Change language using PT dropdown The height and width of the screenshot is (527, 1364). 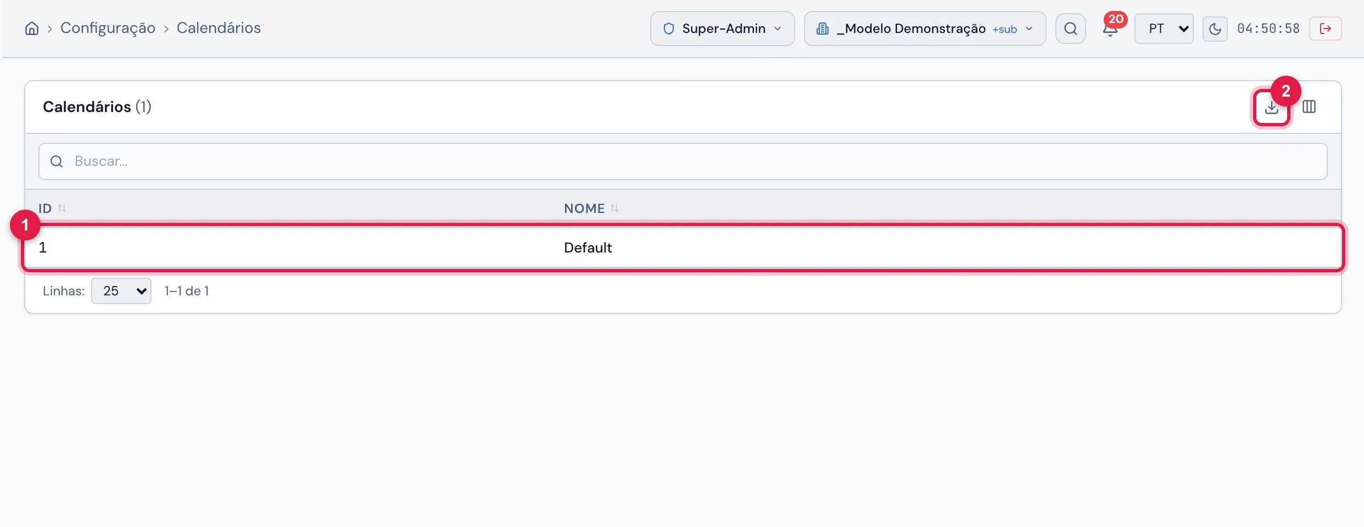[x=1164, y=29]
